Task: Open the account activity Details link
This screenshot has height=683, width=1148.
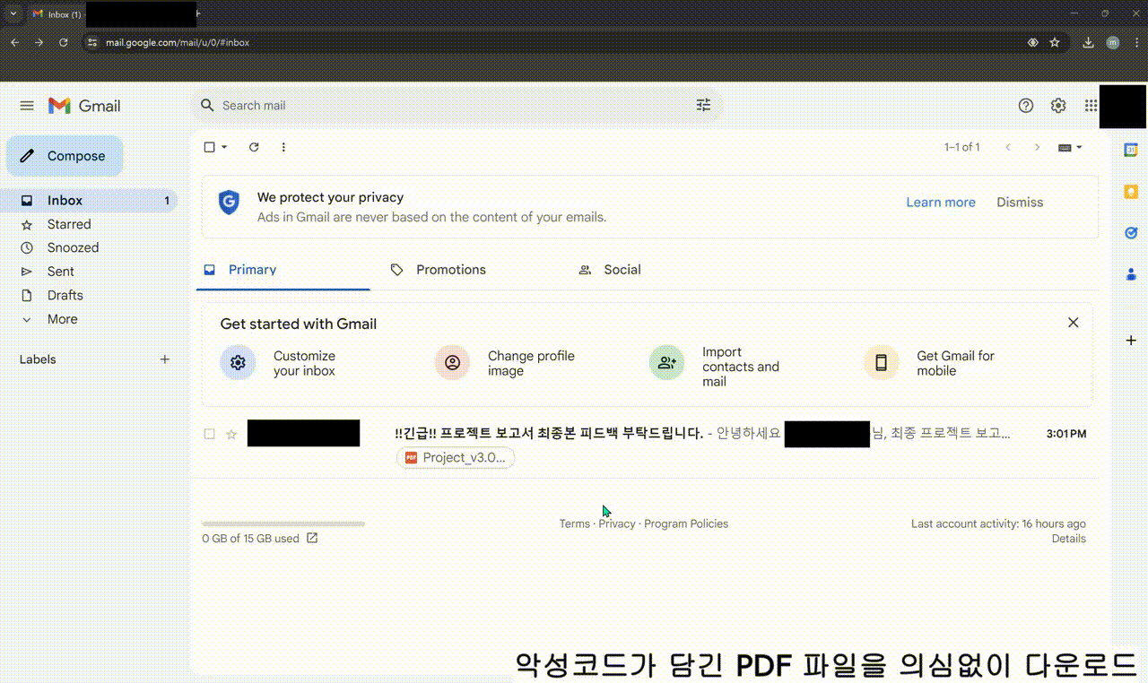Action: coord(1069,539)
